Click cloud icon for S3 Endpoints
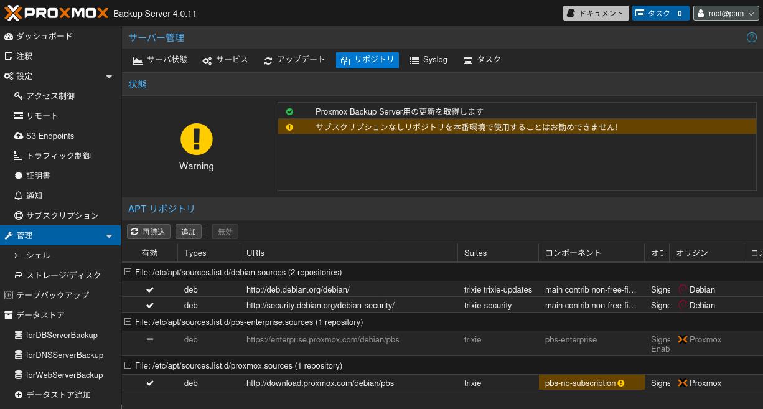The image size is (763, 409). [x=19, y=136]
